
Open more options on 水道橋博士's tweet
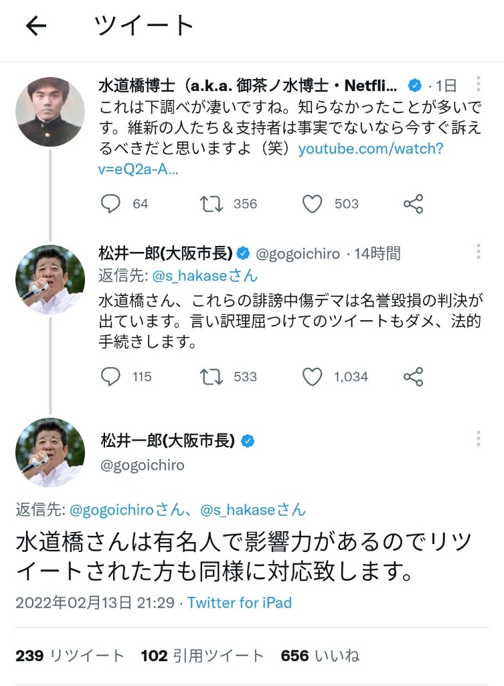(479, 84)
